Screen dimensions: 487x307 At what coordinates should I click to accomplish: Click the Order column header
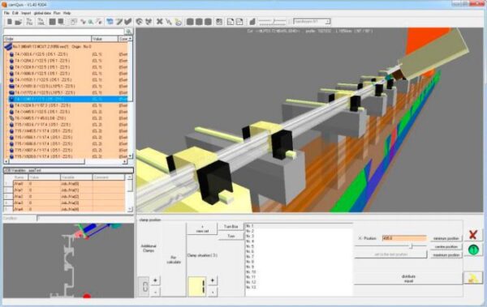point(48,39)
